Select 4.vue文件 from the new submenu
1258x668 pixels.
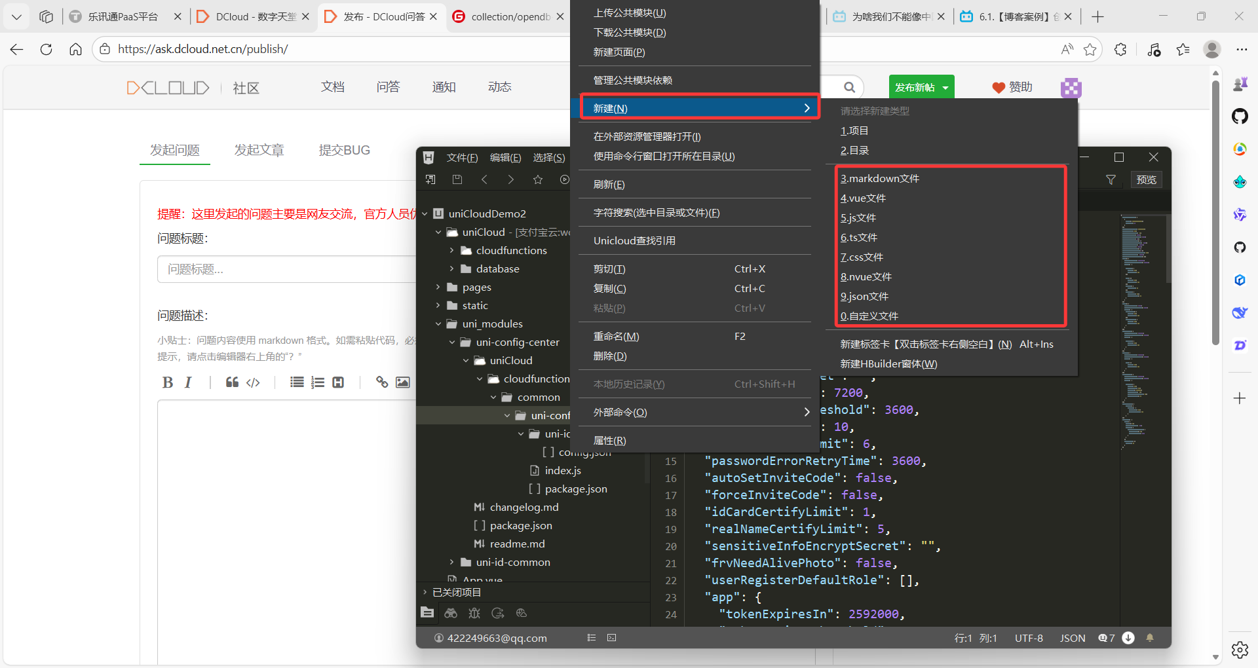(x=863, y=198)
